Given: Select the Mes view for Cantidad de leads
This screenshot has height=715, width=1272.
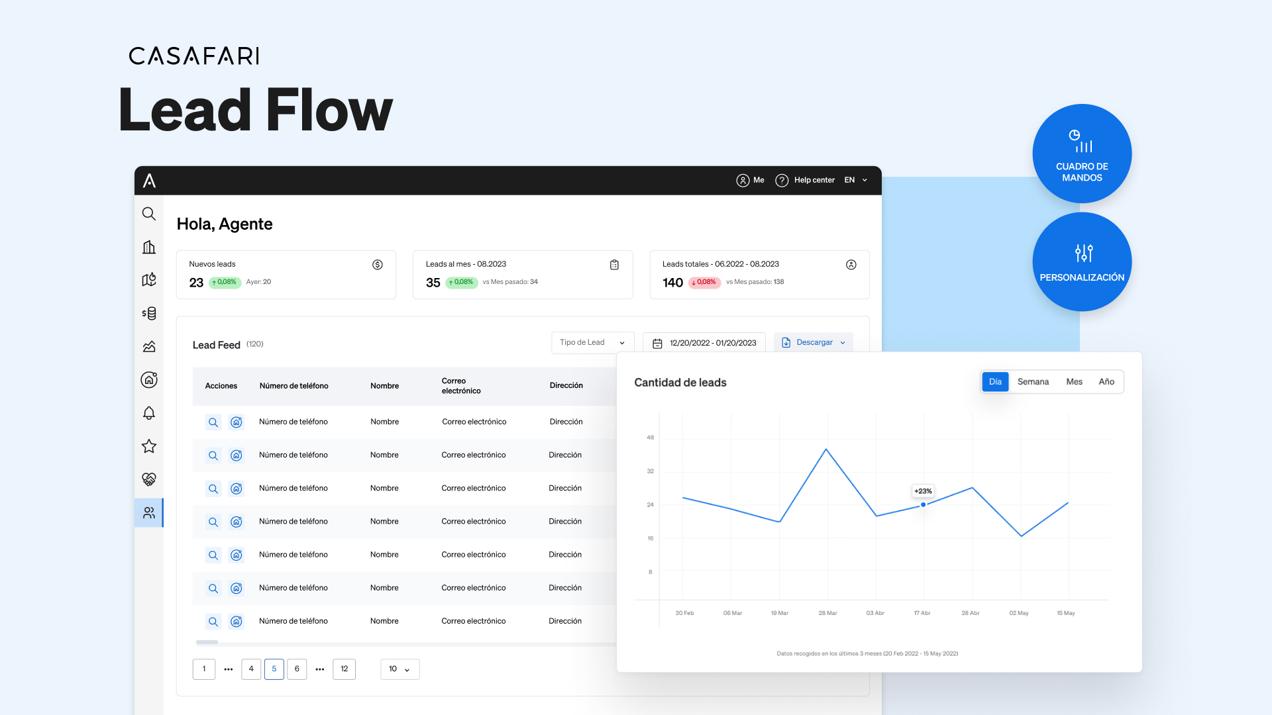Looking at the screenshot, I should click(x=1074, y=381).
